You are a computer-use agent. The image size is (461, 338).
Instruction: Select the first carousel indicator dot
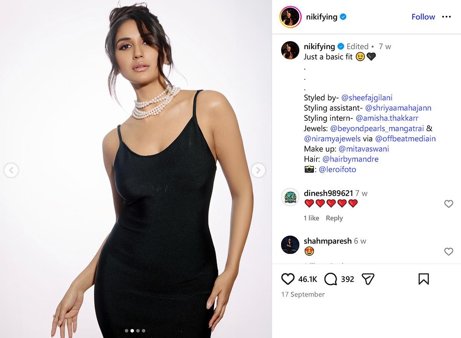126,330
